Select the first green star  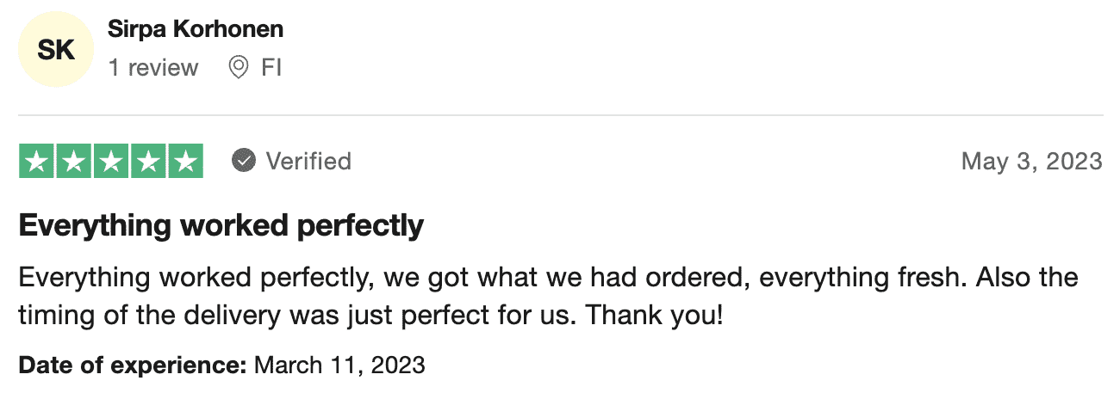point(36,161)
